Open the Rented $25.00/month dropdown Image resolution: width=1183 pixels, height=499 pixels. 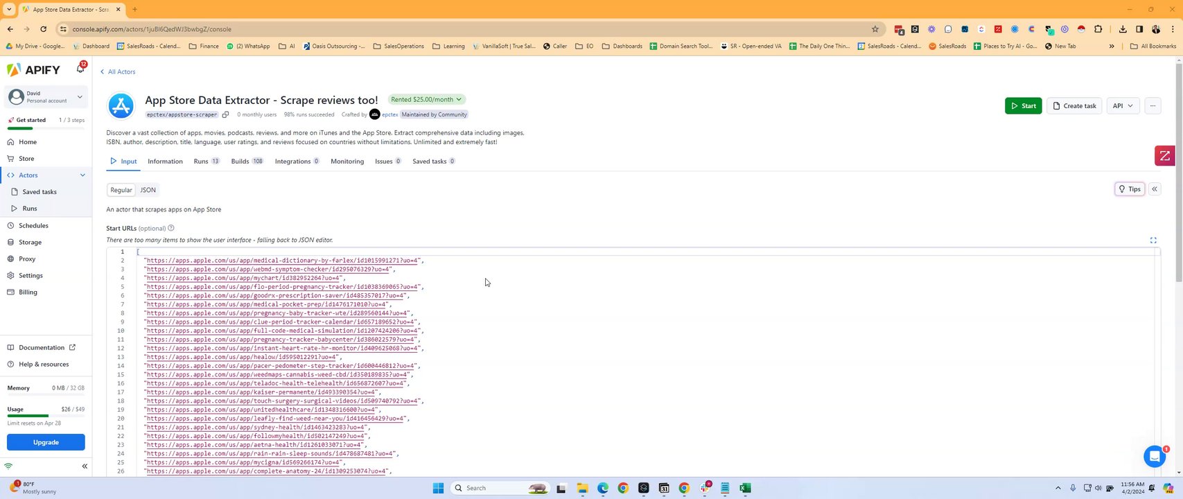tap(426, 100)
